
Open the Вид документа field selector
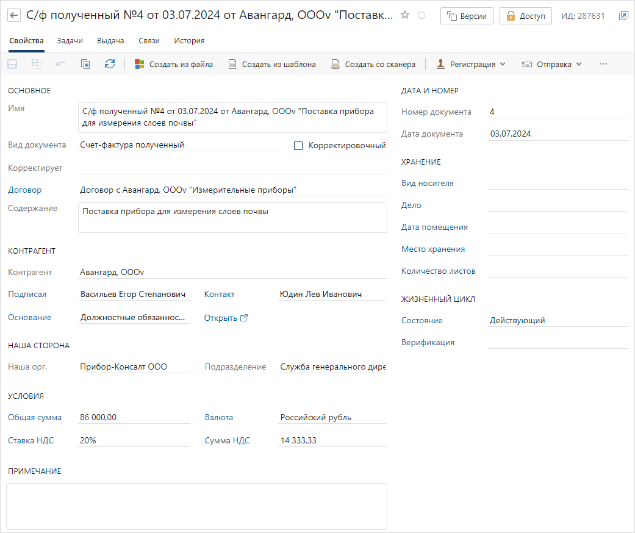point(179,145)
